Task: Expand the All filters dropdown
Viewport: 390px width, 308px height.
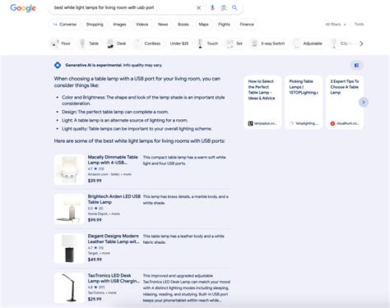Action: pos(336,25)
